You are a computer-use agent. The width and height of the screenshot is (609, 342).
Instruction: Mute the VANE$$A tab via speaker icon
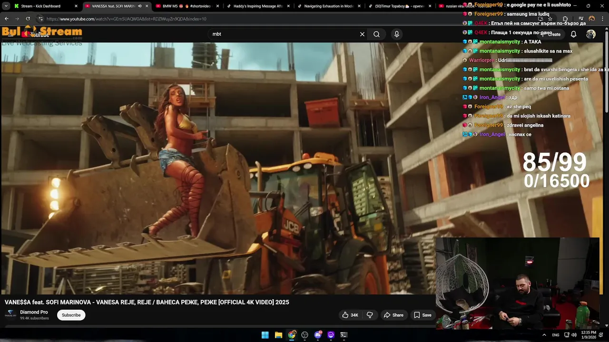[139, 6]
